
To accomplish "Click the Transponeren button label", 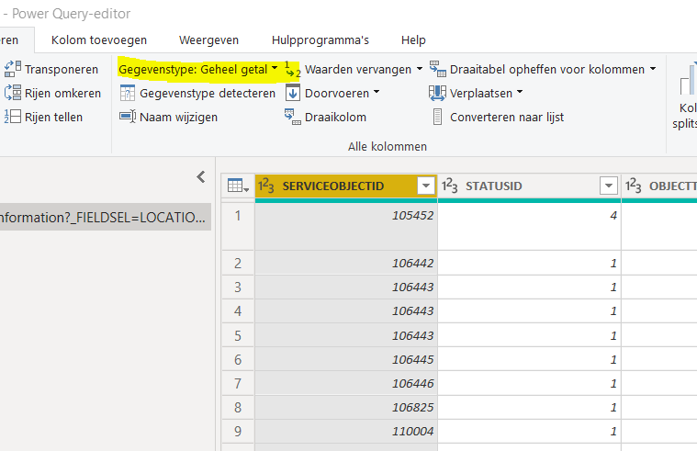I will coord(62,70).
